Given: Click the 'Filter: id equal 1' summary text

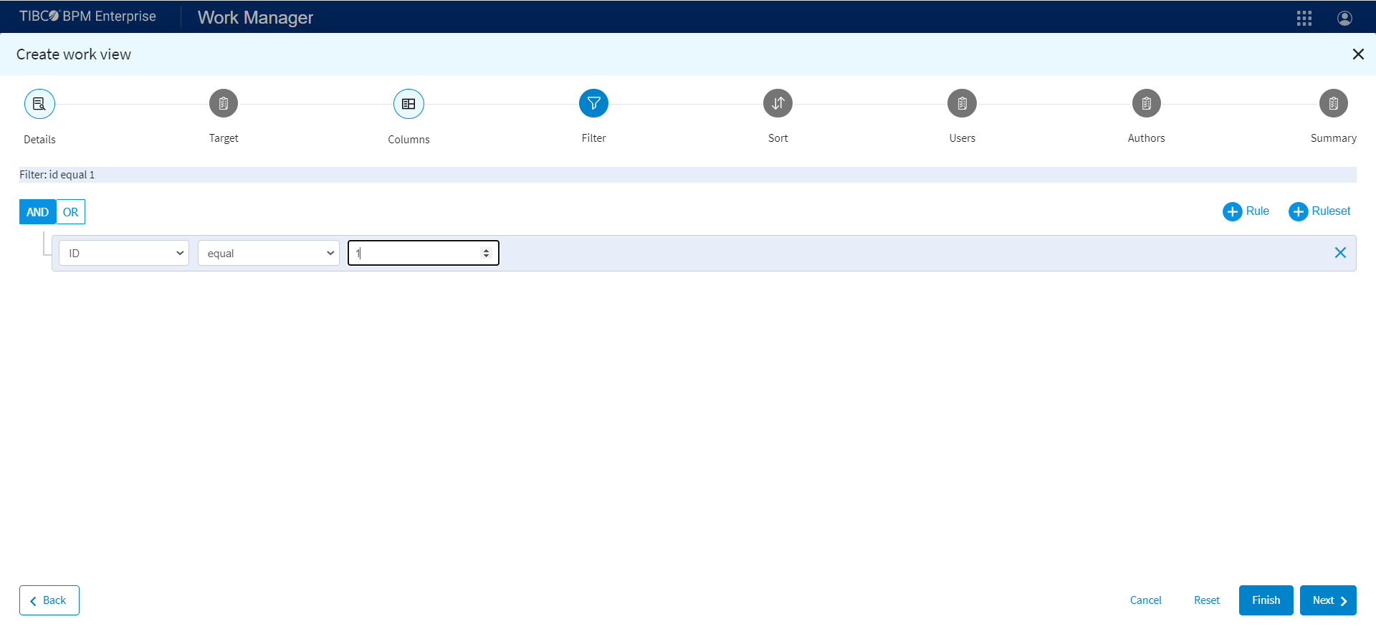Looking at the screenshot, I should [57, 175].
